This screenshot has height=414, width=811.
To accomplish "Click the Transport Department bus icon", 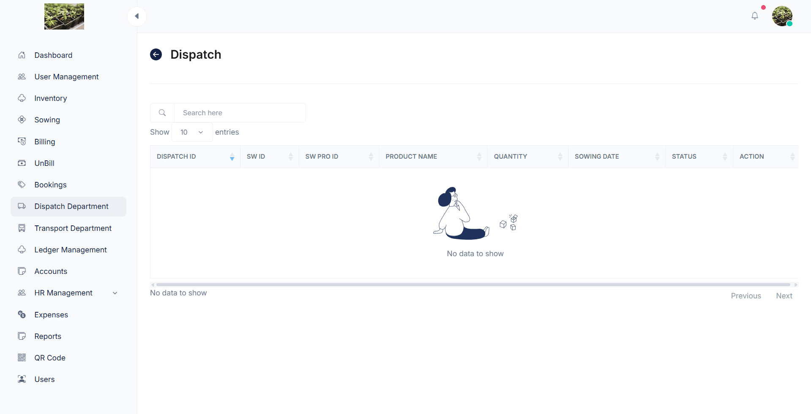I will click(x=22, y=228).
